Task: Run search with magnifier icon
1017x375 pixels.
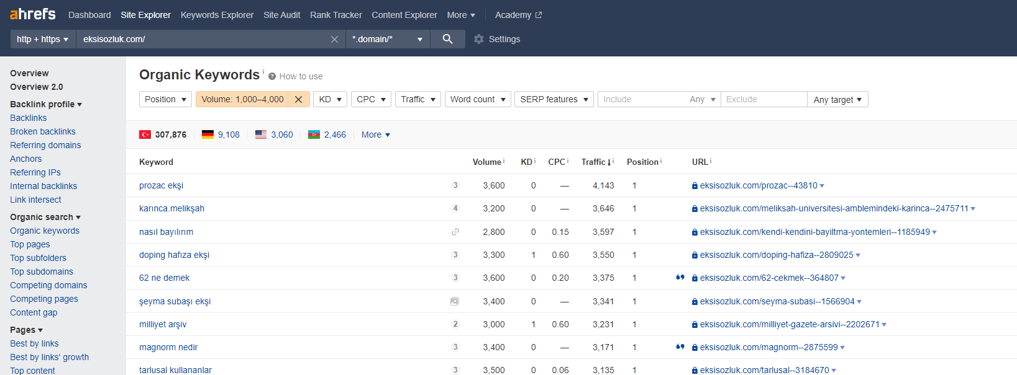Action: [447, 39]
